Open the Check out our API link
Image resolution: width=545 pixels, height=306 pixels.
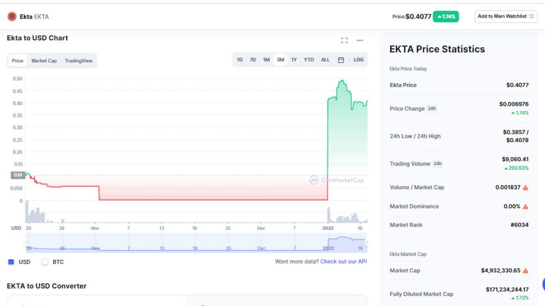click(x=343, y=261)
